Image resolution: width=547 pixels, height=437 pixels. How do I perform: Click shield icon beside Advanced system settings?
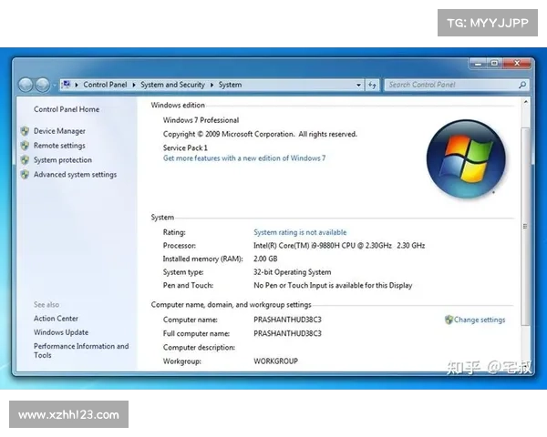[25, 175]
